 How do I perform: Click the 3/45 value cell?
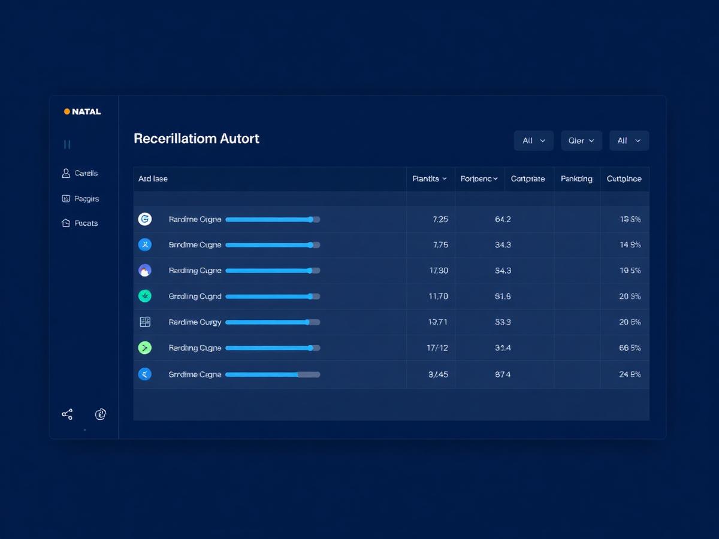438,374
